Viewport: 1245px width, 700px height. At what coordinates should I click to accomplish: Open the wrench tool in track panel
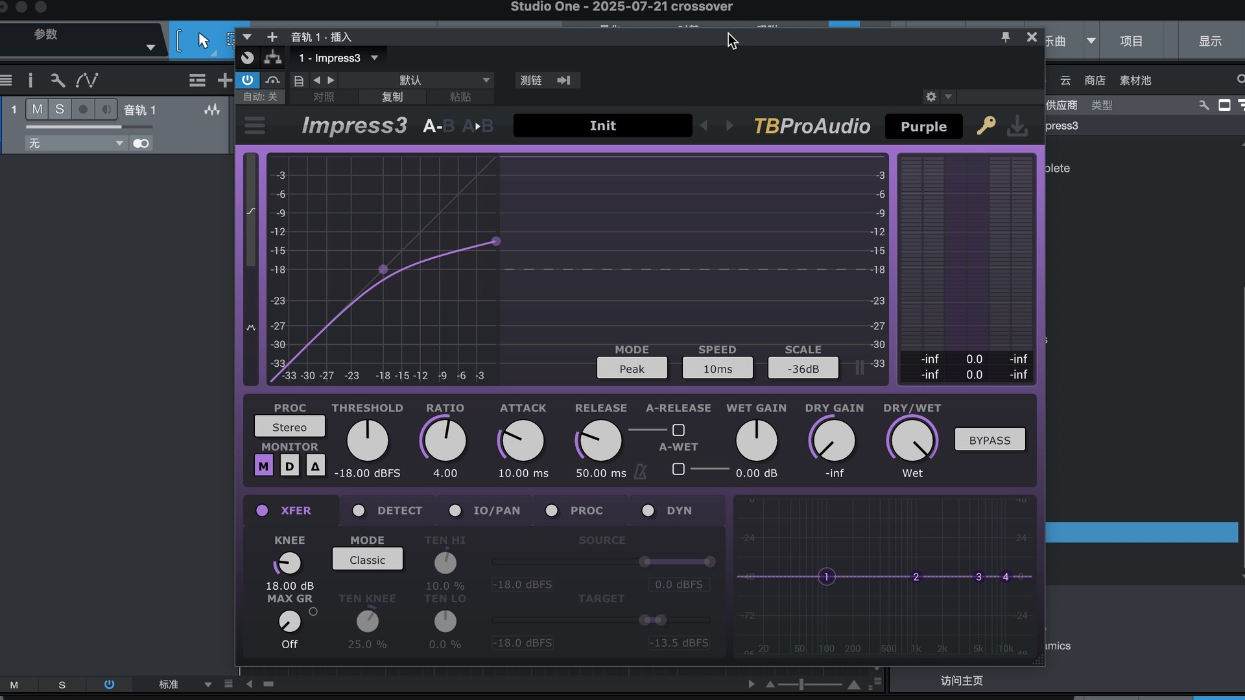pos(58,80)
